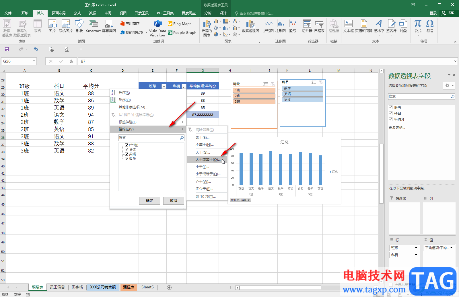The image size is (459, 297).
Task: Insert a win/loss sparkline
Action: (293, 26)
